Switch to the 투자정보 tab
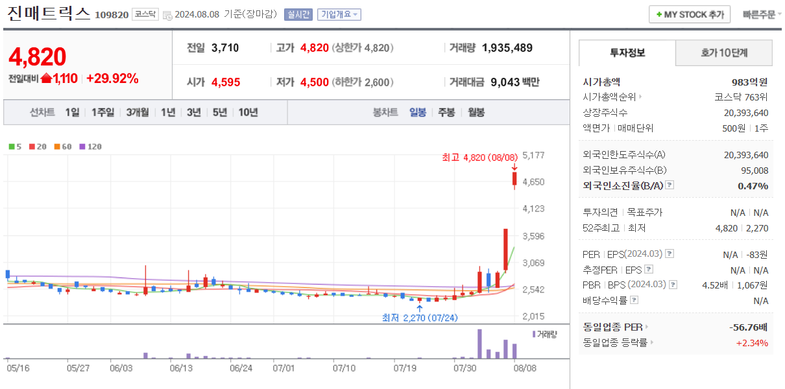 pyautogui.click(x=627, y=53)
